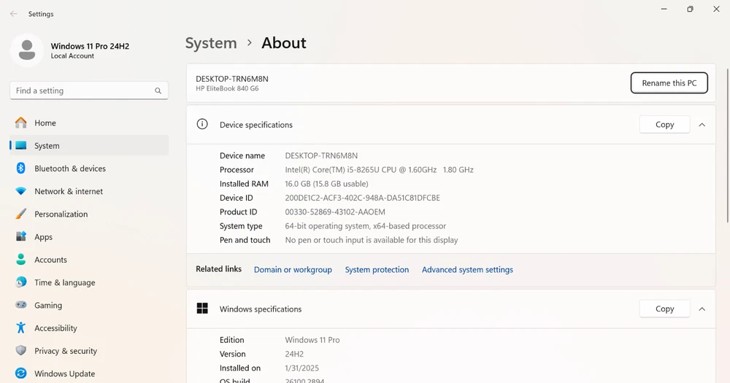Open Bluetooth & devices settings
730x383 pixels.
(x=69, y=169)
